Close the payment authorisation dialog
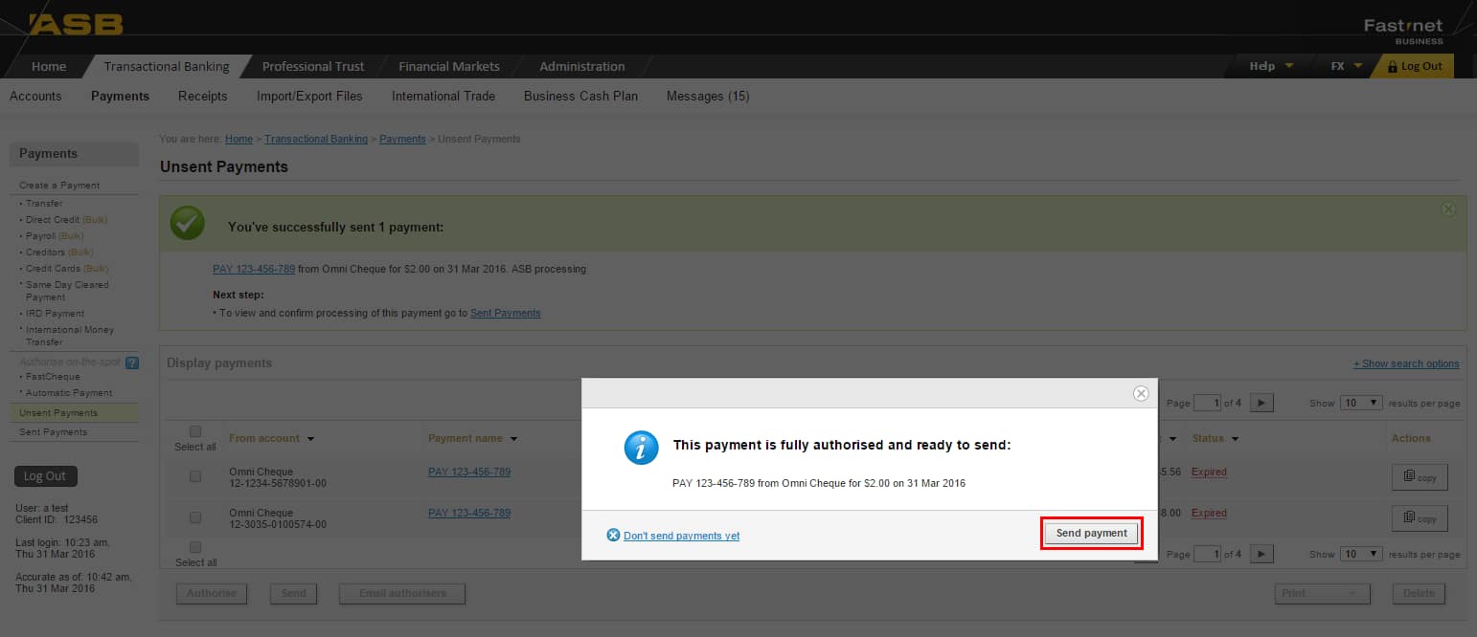The image size is (1477, 637). coord(1140,393)
